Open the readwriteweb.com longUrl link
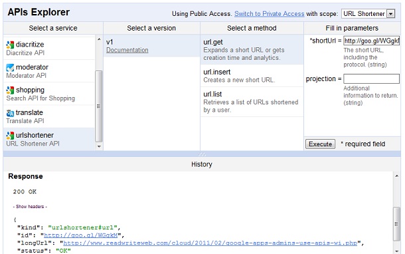The image size is (405, 254). point(210,243)
